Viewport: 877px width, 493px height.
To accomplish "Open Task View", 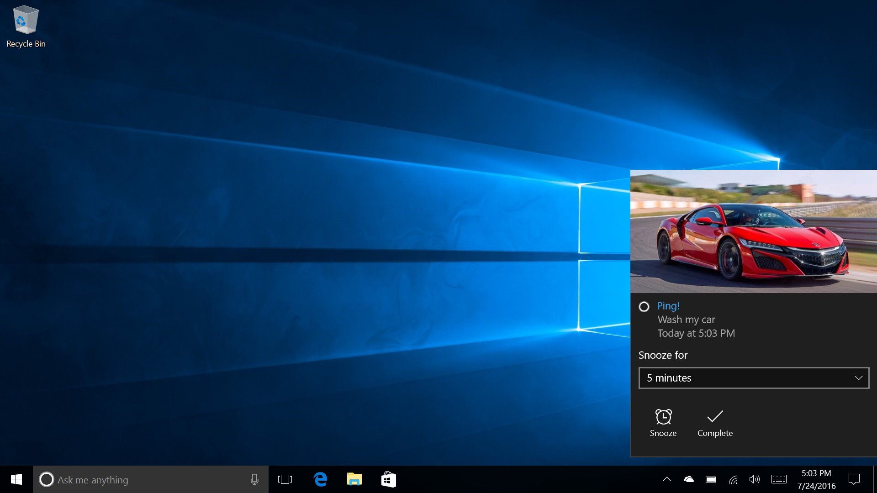I will 285,479.
